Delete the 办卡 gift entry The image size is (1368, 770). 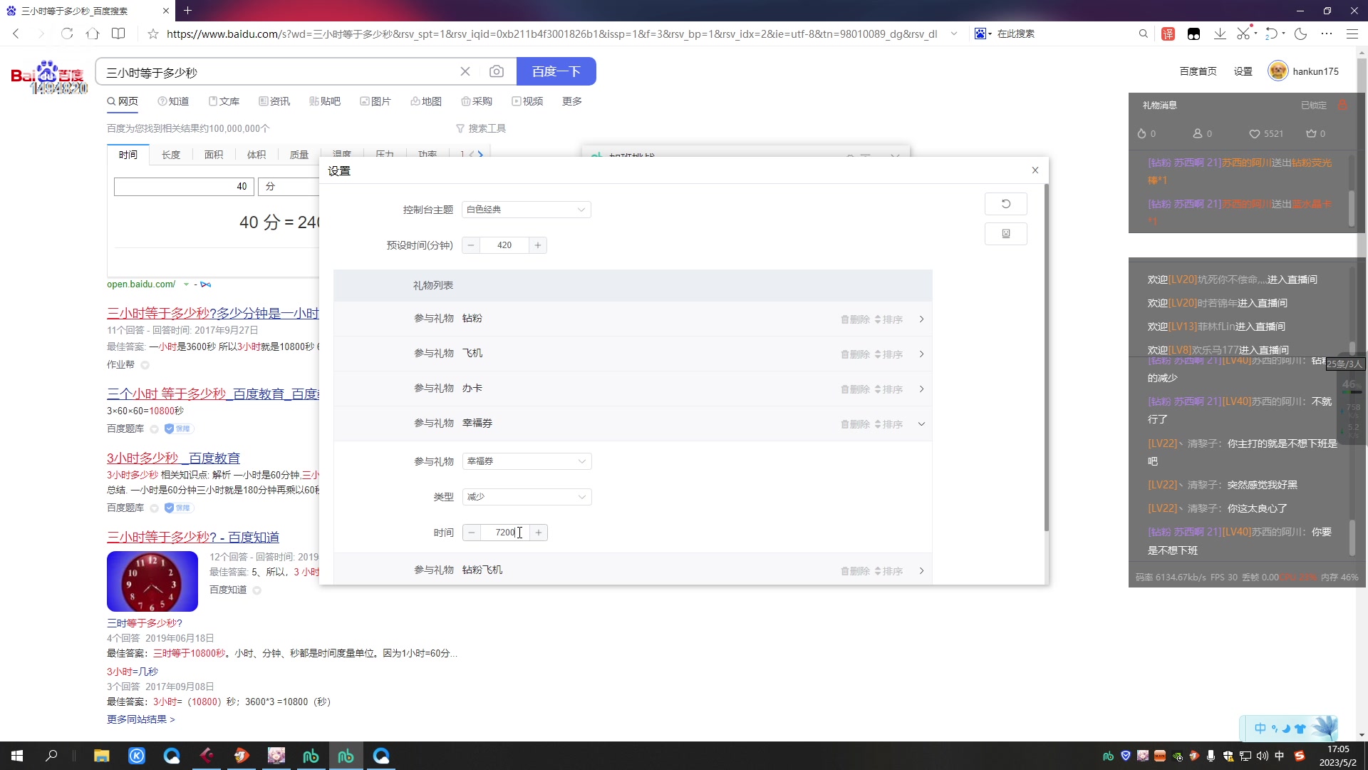click(x=855, y=389)
